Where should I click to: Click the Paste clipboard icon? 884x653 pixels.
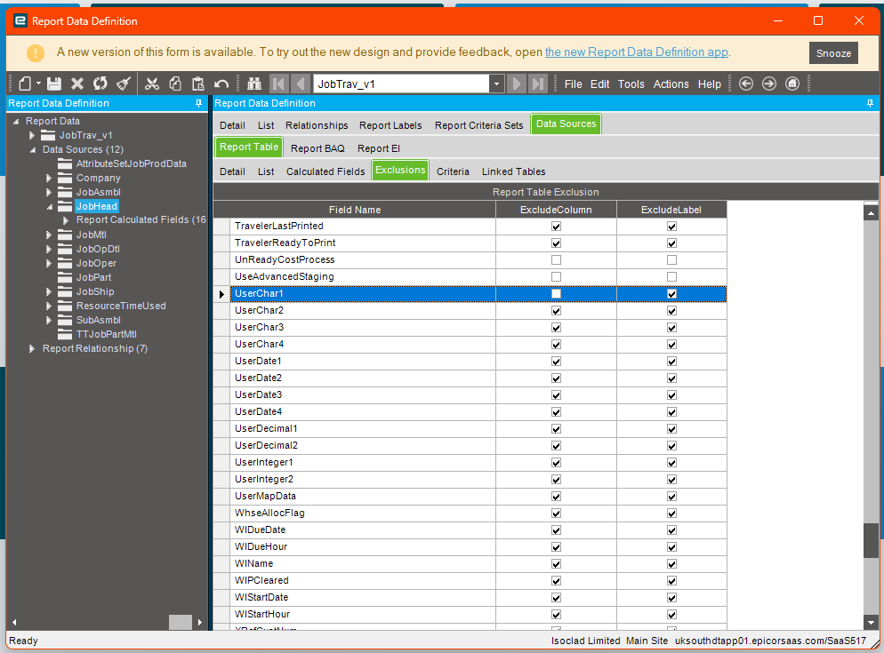[x=198, y=84]
